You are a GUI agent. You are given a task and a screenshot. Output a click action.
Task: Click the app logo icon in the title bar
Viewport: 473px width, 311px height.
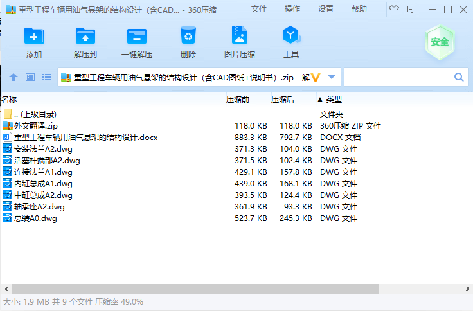[10, 10]
